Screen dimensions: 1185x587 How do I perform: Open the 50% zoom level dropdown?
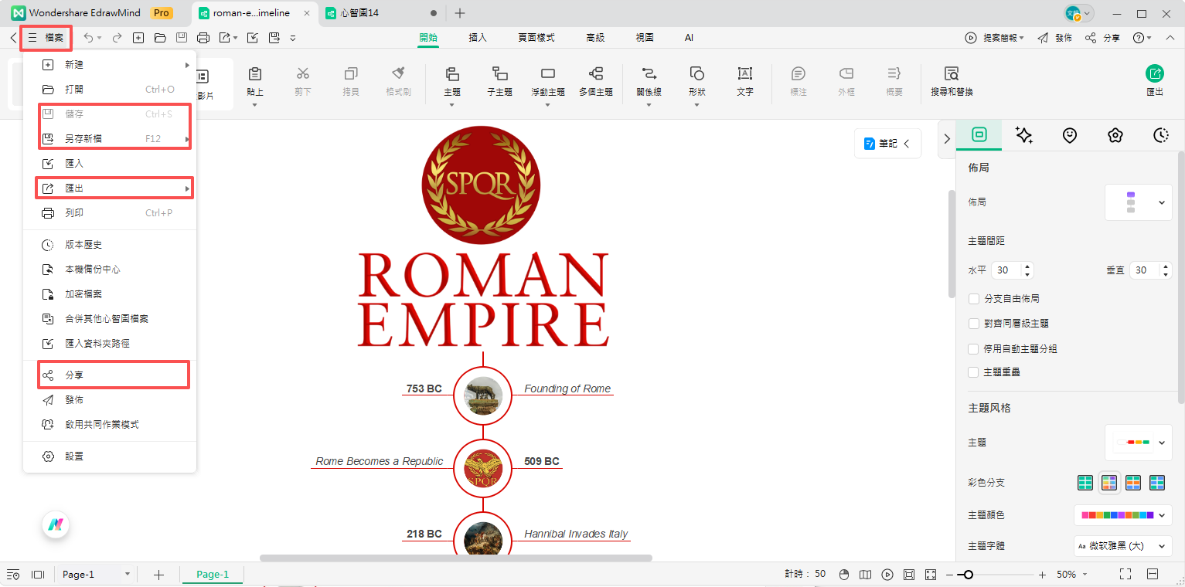pyautogui.click(x=1072, y=575)
